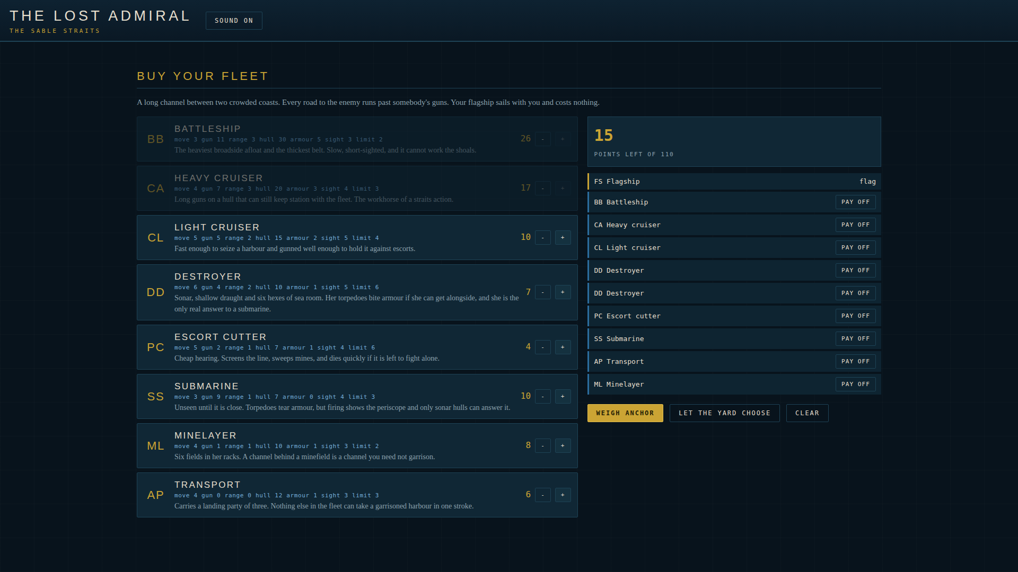This screenshot has height=572, width=1018.
Task: Pay off the Escort cutter
Action: (855, 316)
